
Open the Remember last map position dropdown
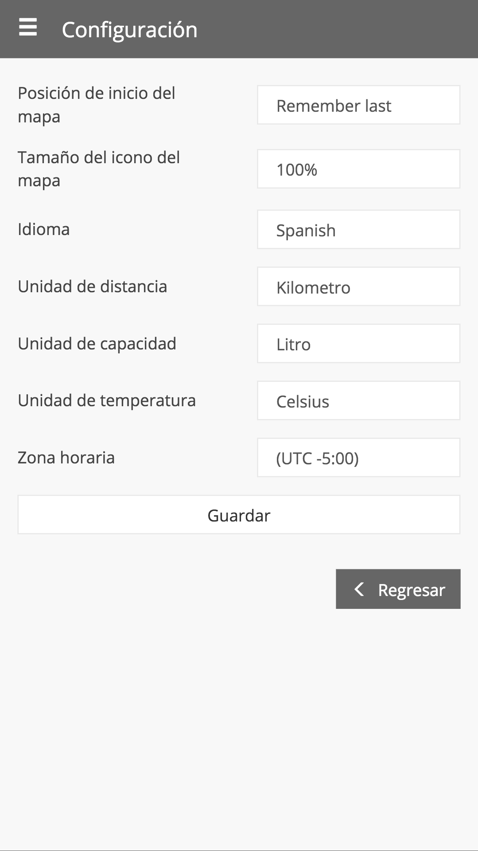pos(358,105)
